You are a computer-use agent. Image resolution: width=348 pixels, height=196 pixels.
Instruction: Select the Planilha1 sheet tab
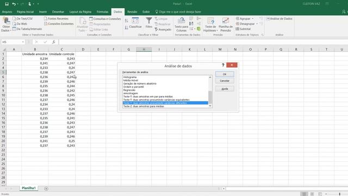point(29,188)
